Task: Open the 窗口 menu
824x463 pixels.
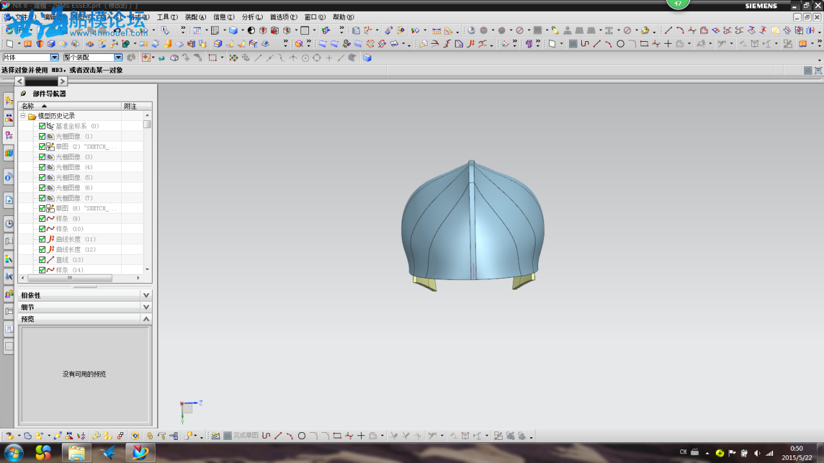Action: click(315, 17)
